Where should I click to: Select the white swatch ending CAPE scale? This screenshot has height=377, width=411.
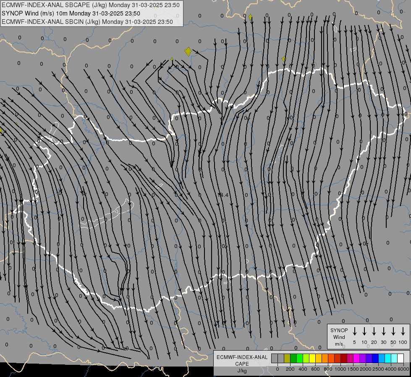point(401,358)
